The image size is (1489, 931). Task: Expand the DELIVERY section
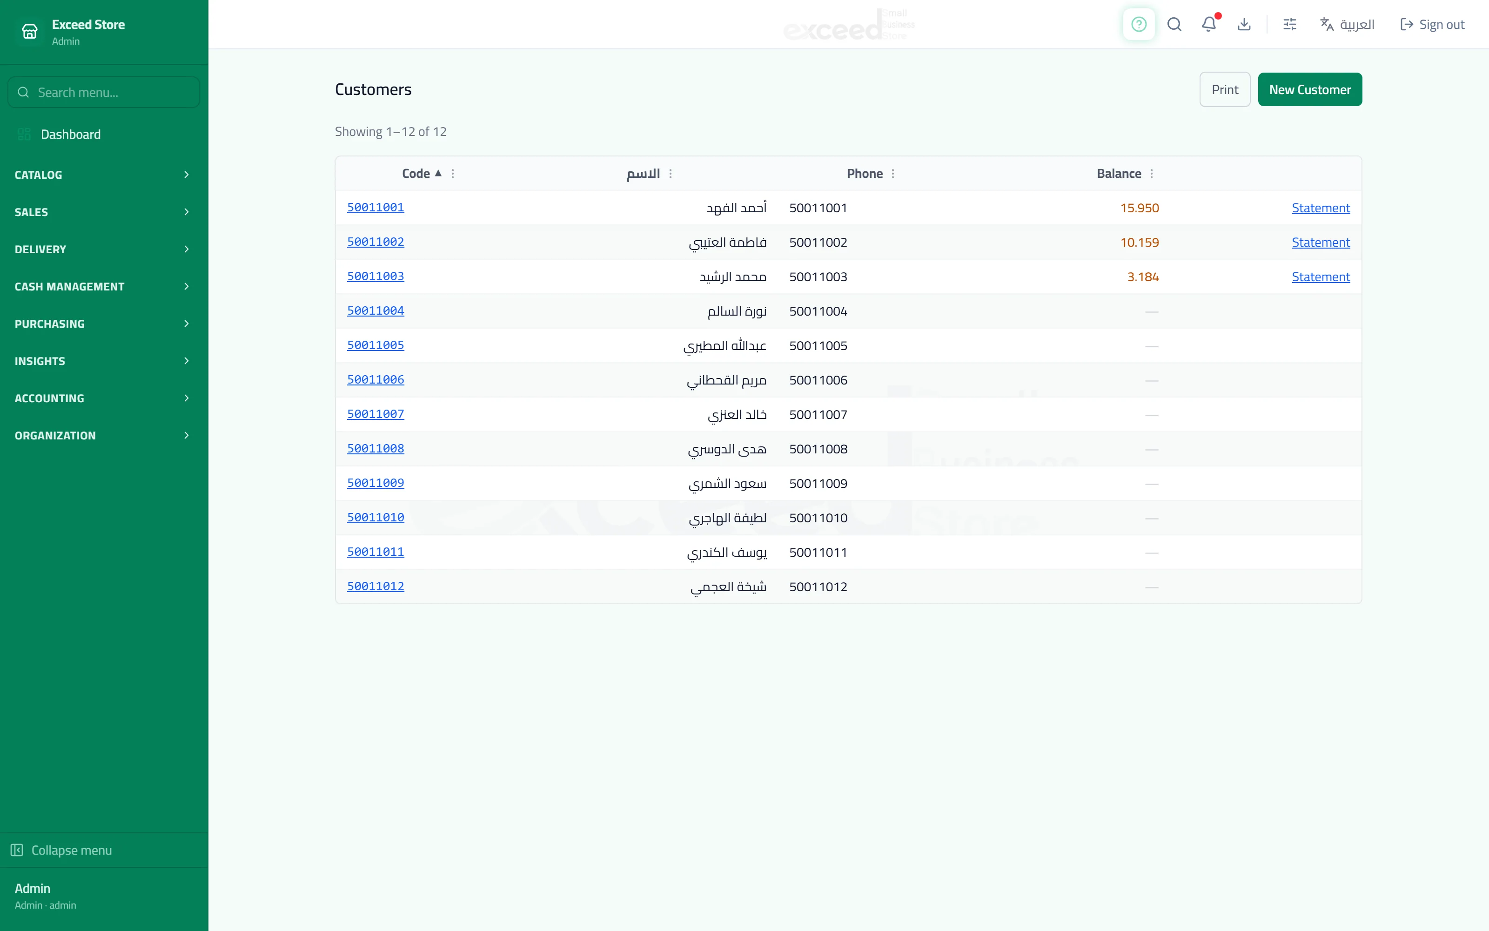coord(103,250)
